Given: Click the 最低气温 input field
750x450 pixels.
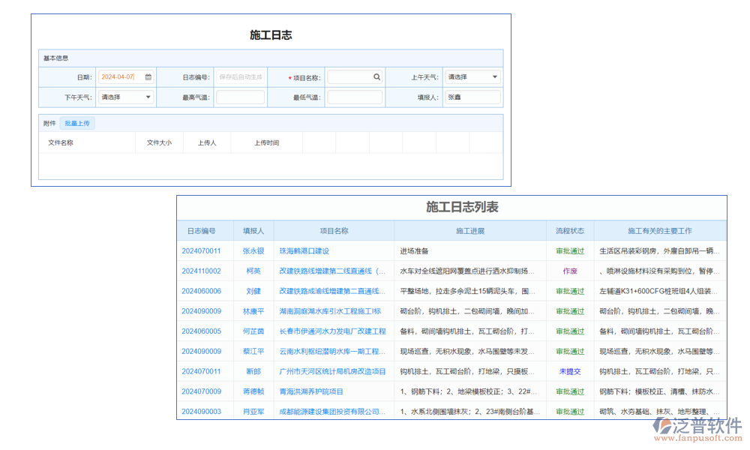Looking at the screenshot, I should (x=353, y=97).
